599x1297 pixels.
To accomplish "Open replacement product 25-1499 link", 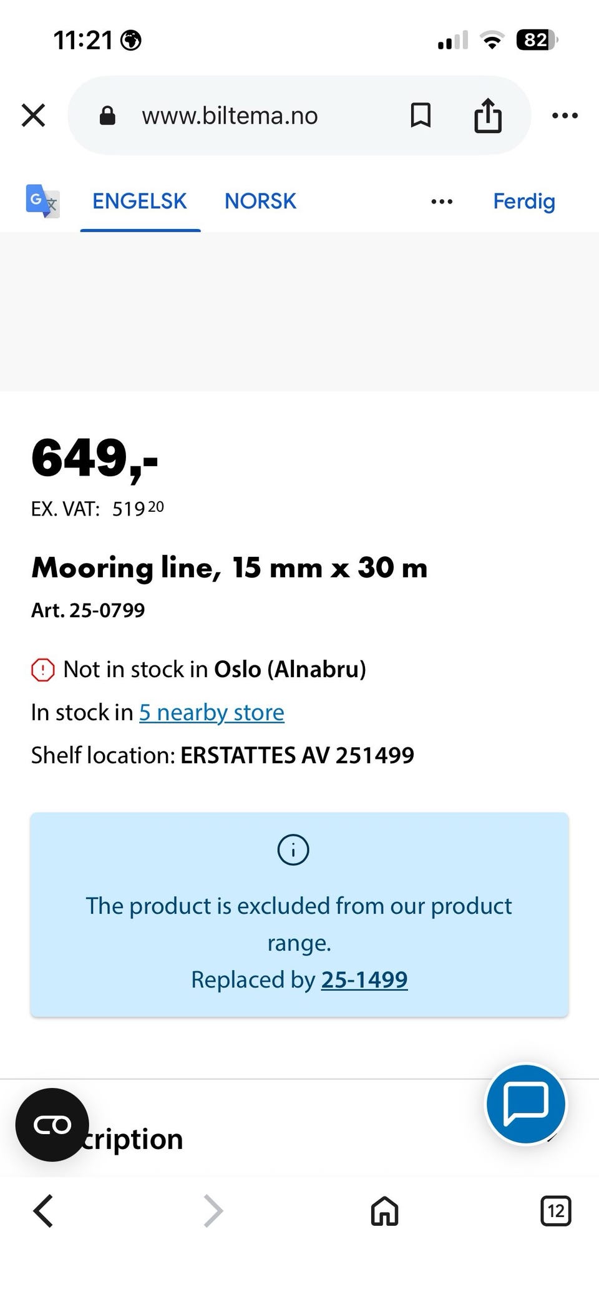I will 364,979.
